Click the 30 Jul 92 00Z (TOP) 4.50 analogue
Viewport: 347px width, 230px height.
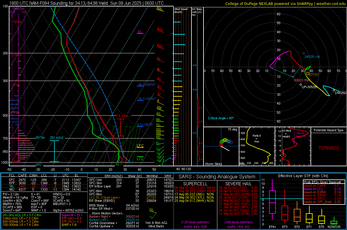[238, 188]
